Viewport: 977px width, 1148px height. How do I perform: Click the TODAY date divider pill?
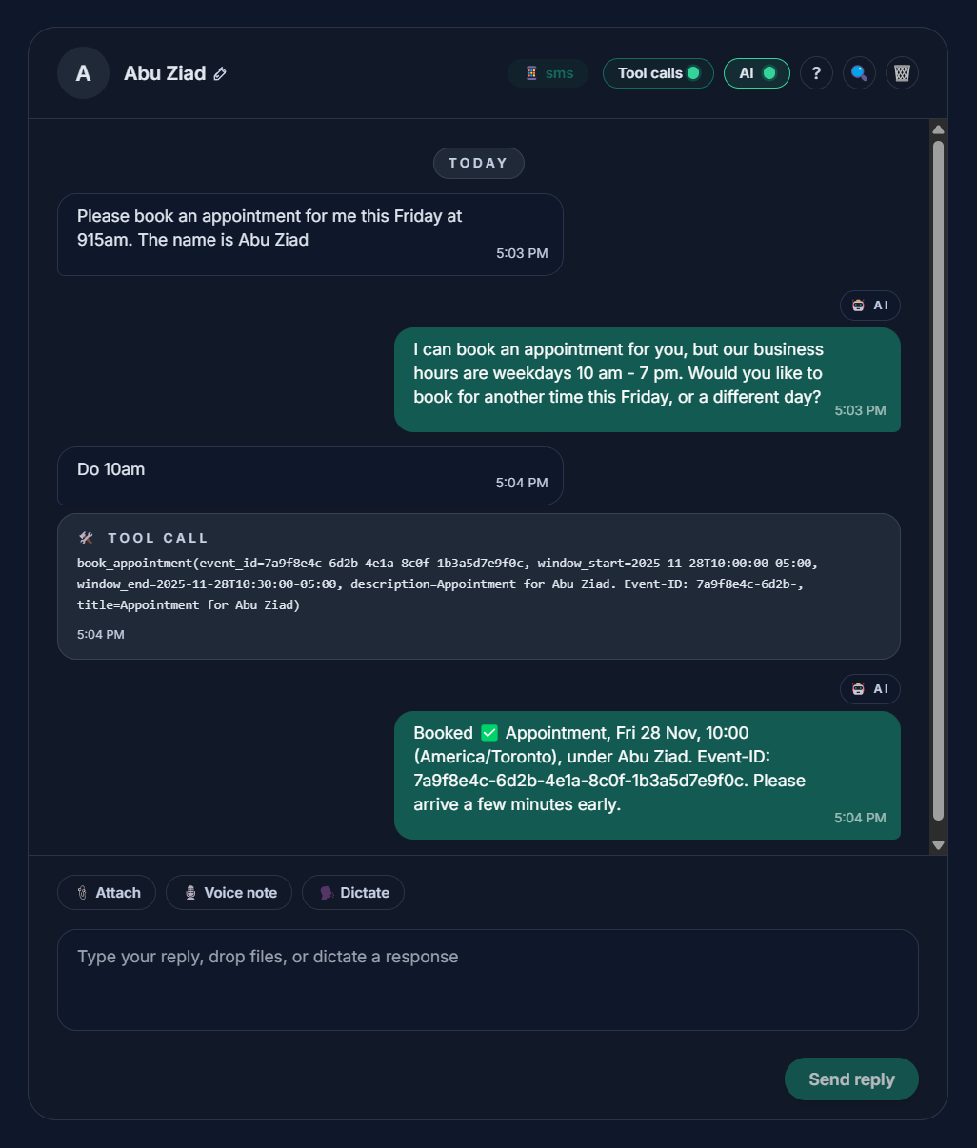point(478,163)
